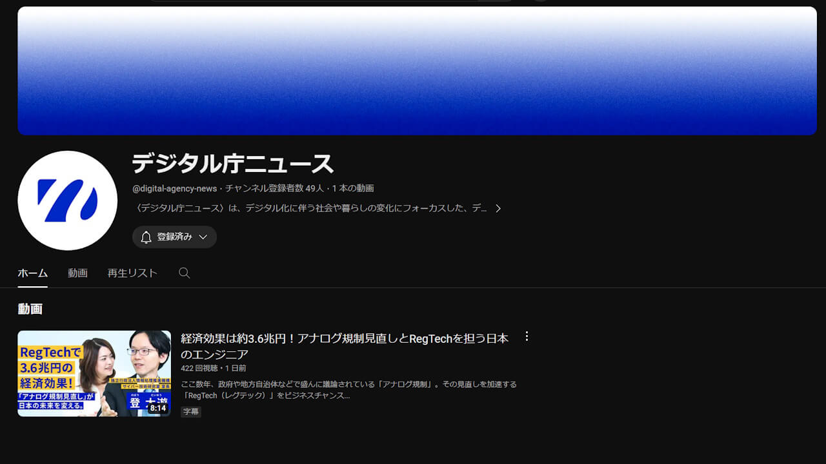Screen dimensions: 826x464
Task: Click the bell icon in 登録済み button
Action: tap(146, 237)
